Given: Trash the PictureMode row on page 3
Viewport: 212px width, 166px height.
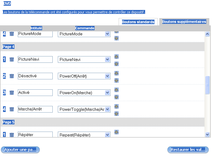Looking at the screenshot, I should pos(12,34).
